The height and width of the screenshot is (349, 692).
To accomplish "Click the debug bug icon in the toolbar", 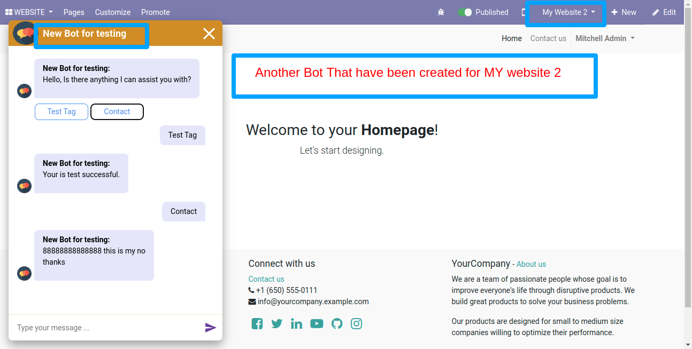I will [441, 12].
